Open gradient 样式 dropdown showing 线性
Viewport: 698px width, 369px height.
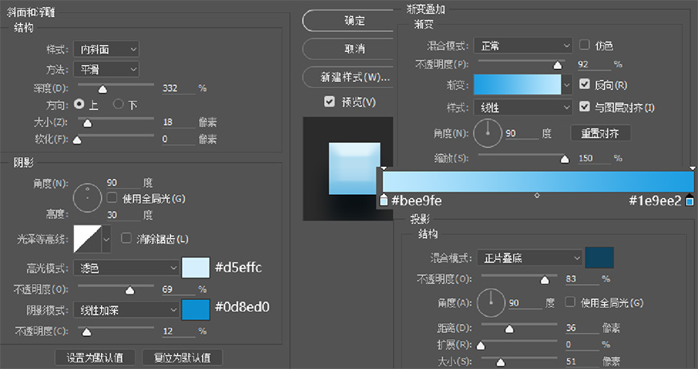click(522, 107)
